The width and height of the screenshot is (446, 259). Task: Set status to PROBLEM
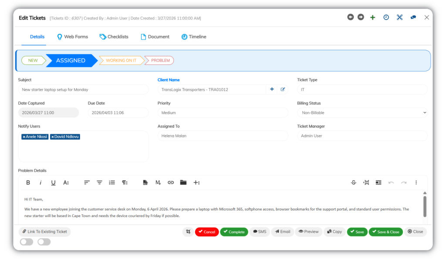[160, 60]
